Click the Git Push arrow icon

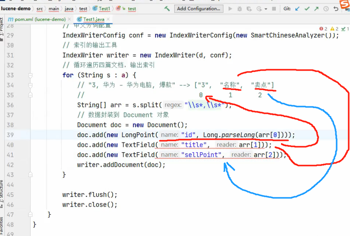coord(317,9)
